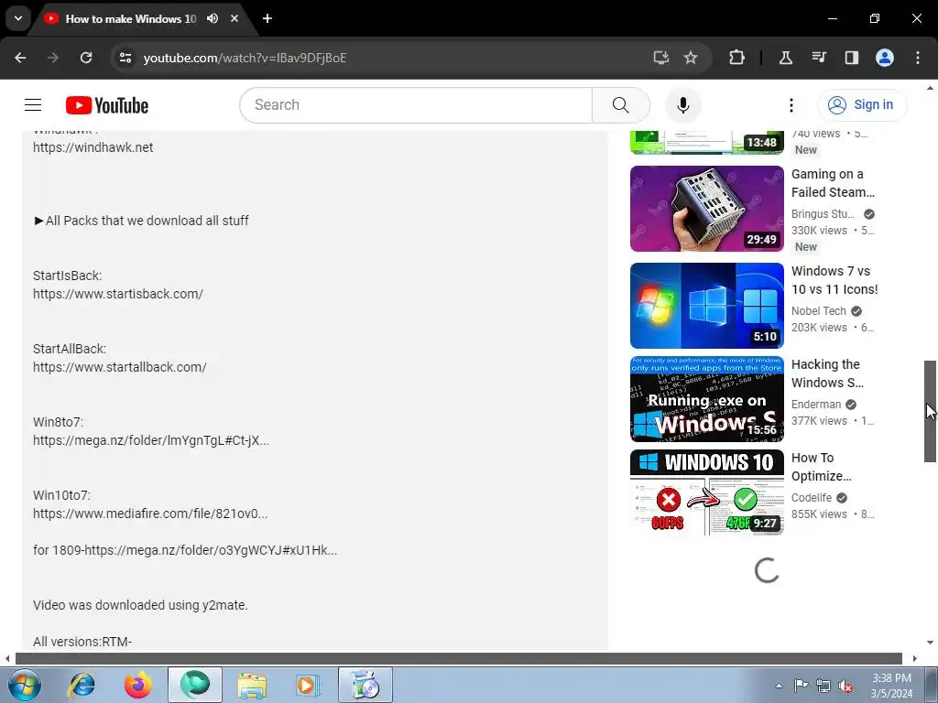
Task: Launch Internet Explorer from taskbar
Action: tap(82, 685)
